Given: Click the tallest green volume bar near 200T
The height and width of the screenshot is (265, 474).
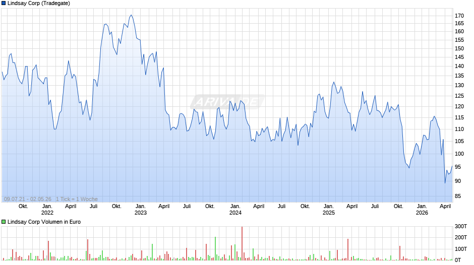Looking at the screenshot, I should point(215,248).
